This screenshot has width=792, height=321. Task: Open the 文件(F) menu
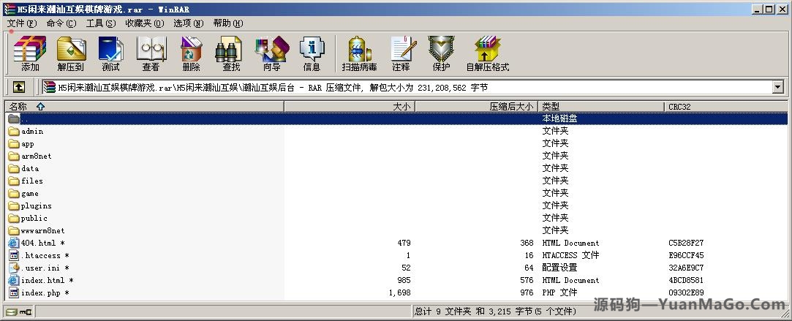point(22,23)
